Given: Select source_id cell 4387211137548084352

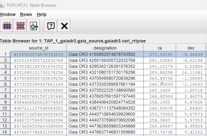Looking at the screenshot, I should (x=38, y=108).
